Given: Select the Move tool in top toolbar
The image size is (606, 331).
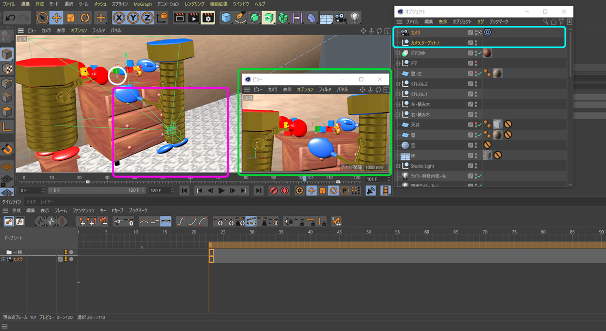Looking at the screenshot, I should point(56,18).
